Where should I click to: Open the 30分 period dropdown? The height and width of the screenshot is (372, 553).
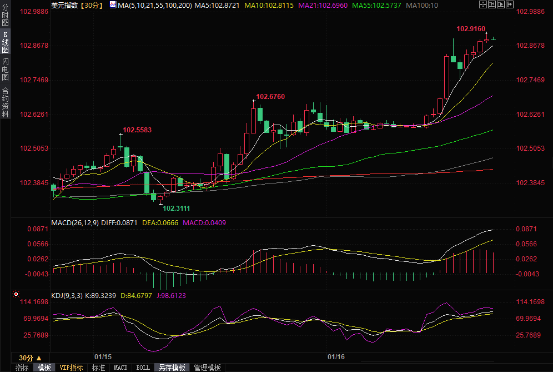click(x=30, y=358)
